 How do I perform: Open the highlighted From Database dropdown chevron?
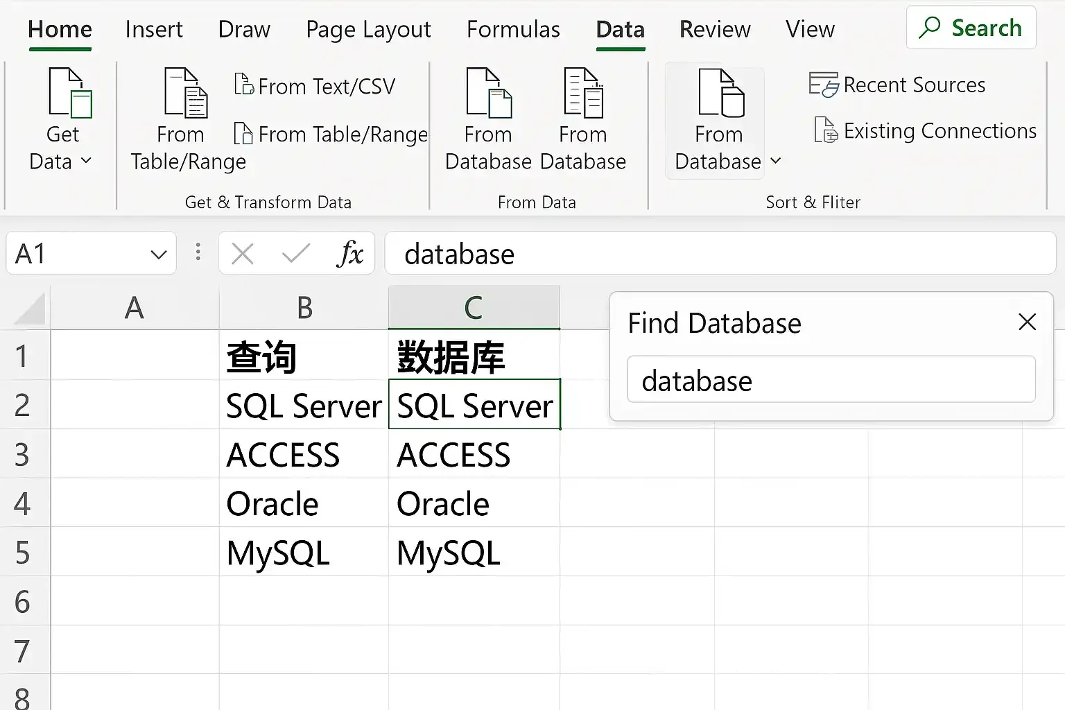click(776, 162)
